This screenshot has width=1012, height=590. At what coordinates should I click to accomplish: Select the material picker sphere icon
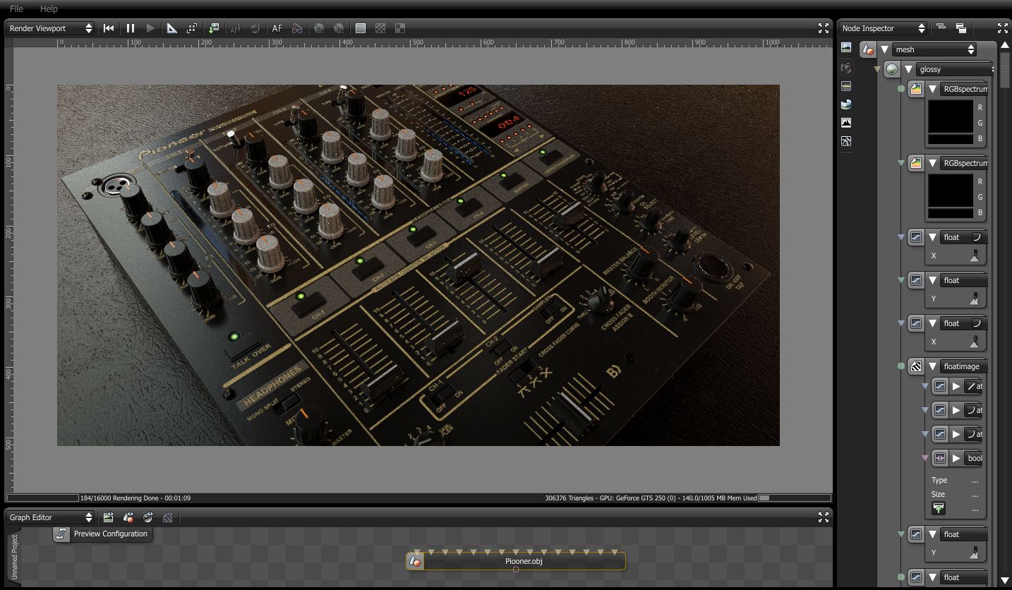click(255, 28)
